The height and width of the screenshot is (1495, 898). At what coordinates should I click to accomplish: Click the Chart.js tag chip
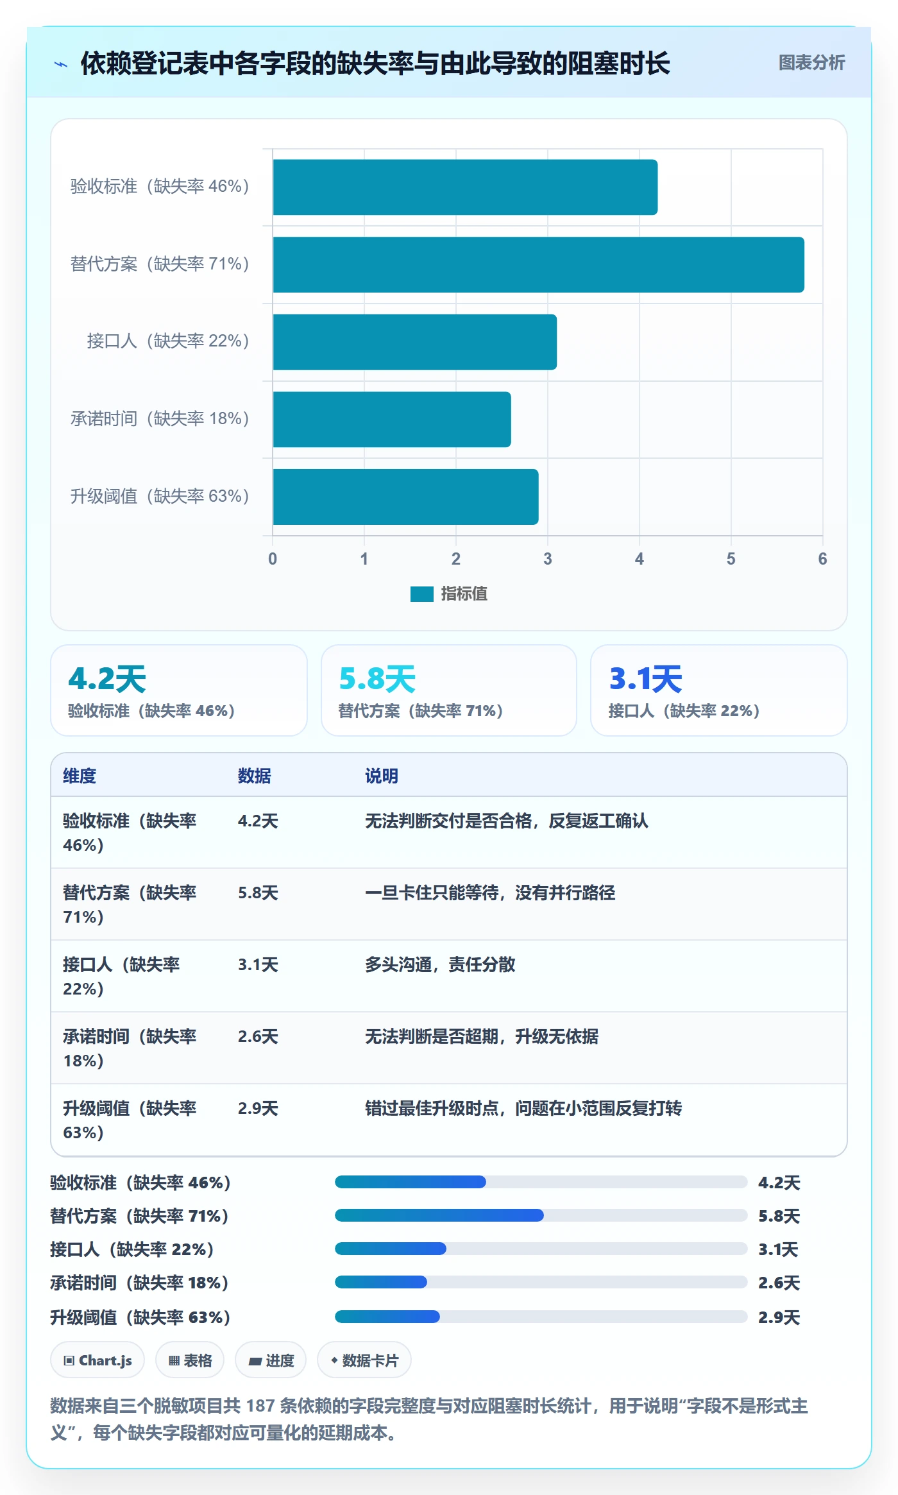pos(97,1360)
